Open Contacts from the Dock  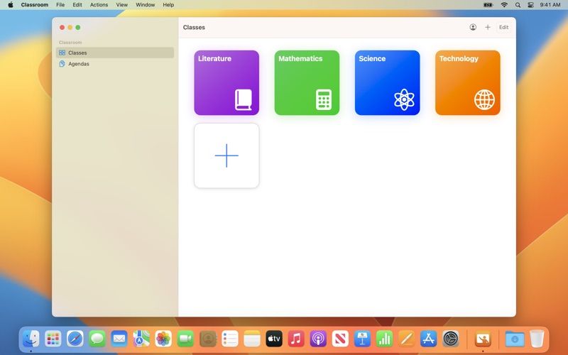(x=207, y=339)
